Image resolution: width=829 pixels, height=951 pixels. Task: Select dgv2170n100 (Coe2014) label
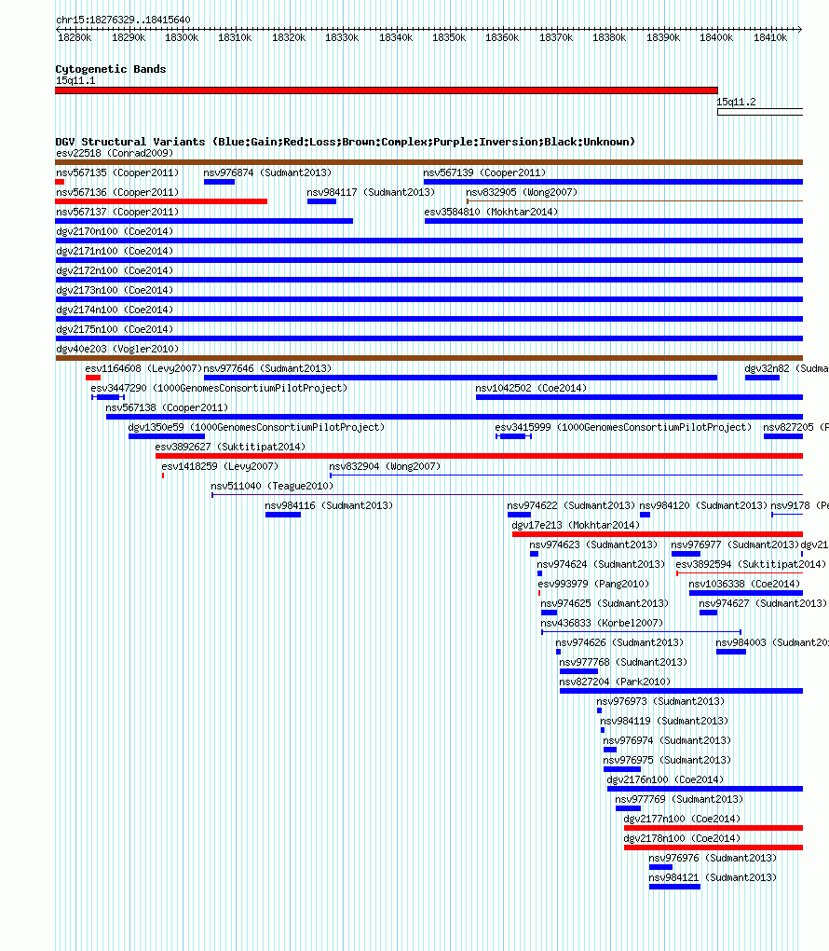coord(115,231)
